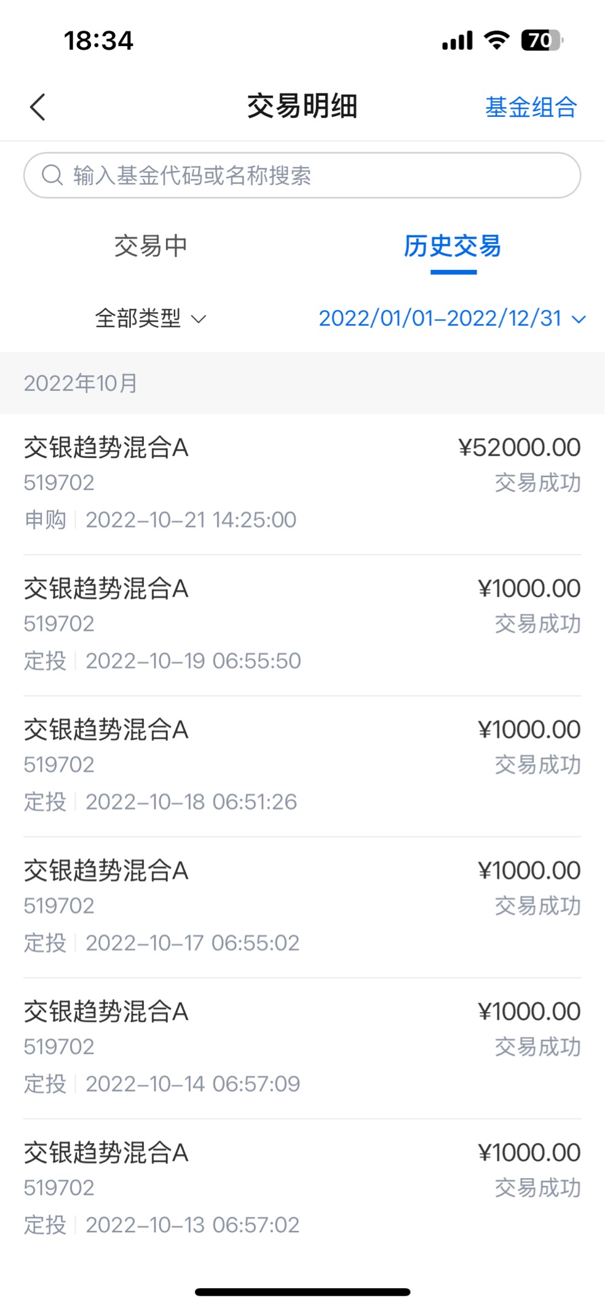
Task: Click the chevron beside the date range
Action: (x=579, y=319)
